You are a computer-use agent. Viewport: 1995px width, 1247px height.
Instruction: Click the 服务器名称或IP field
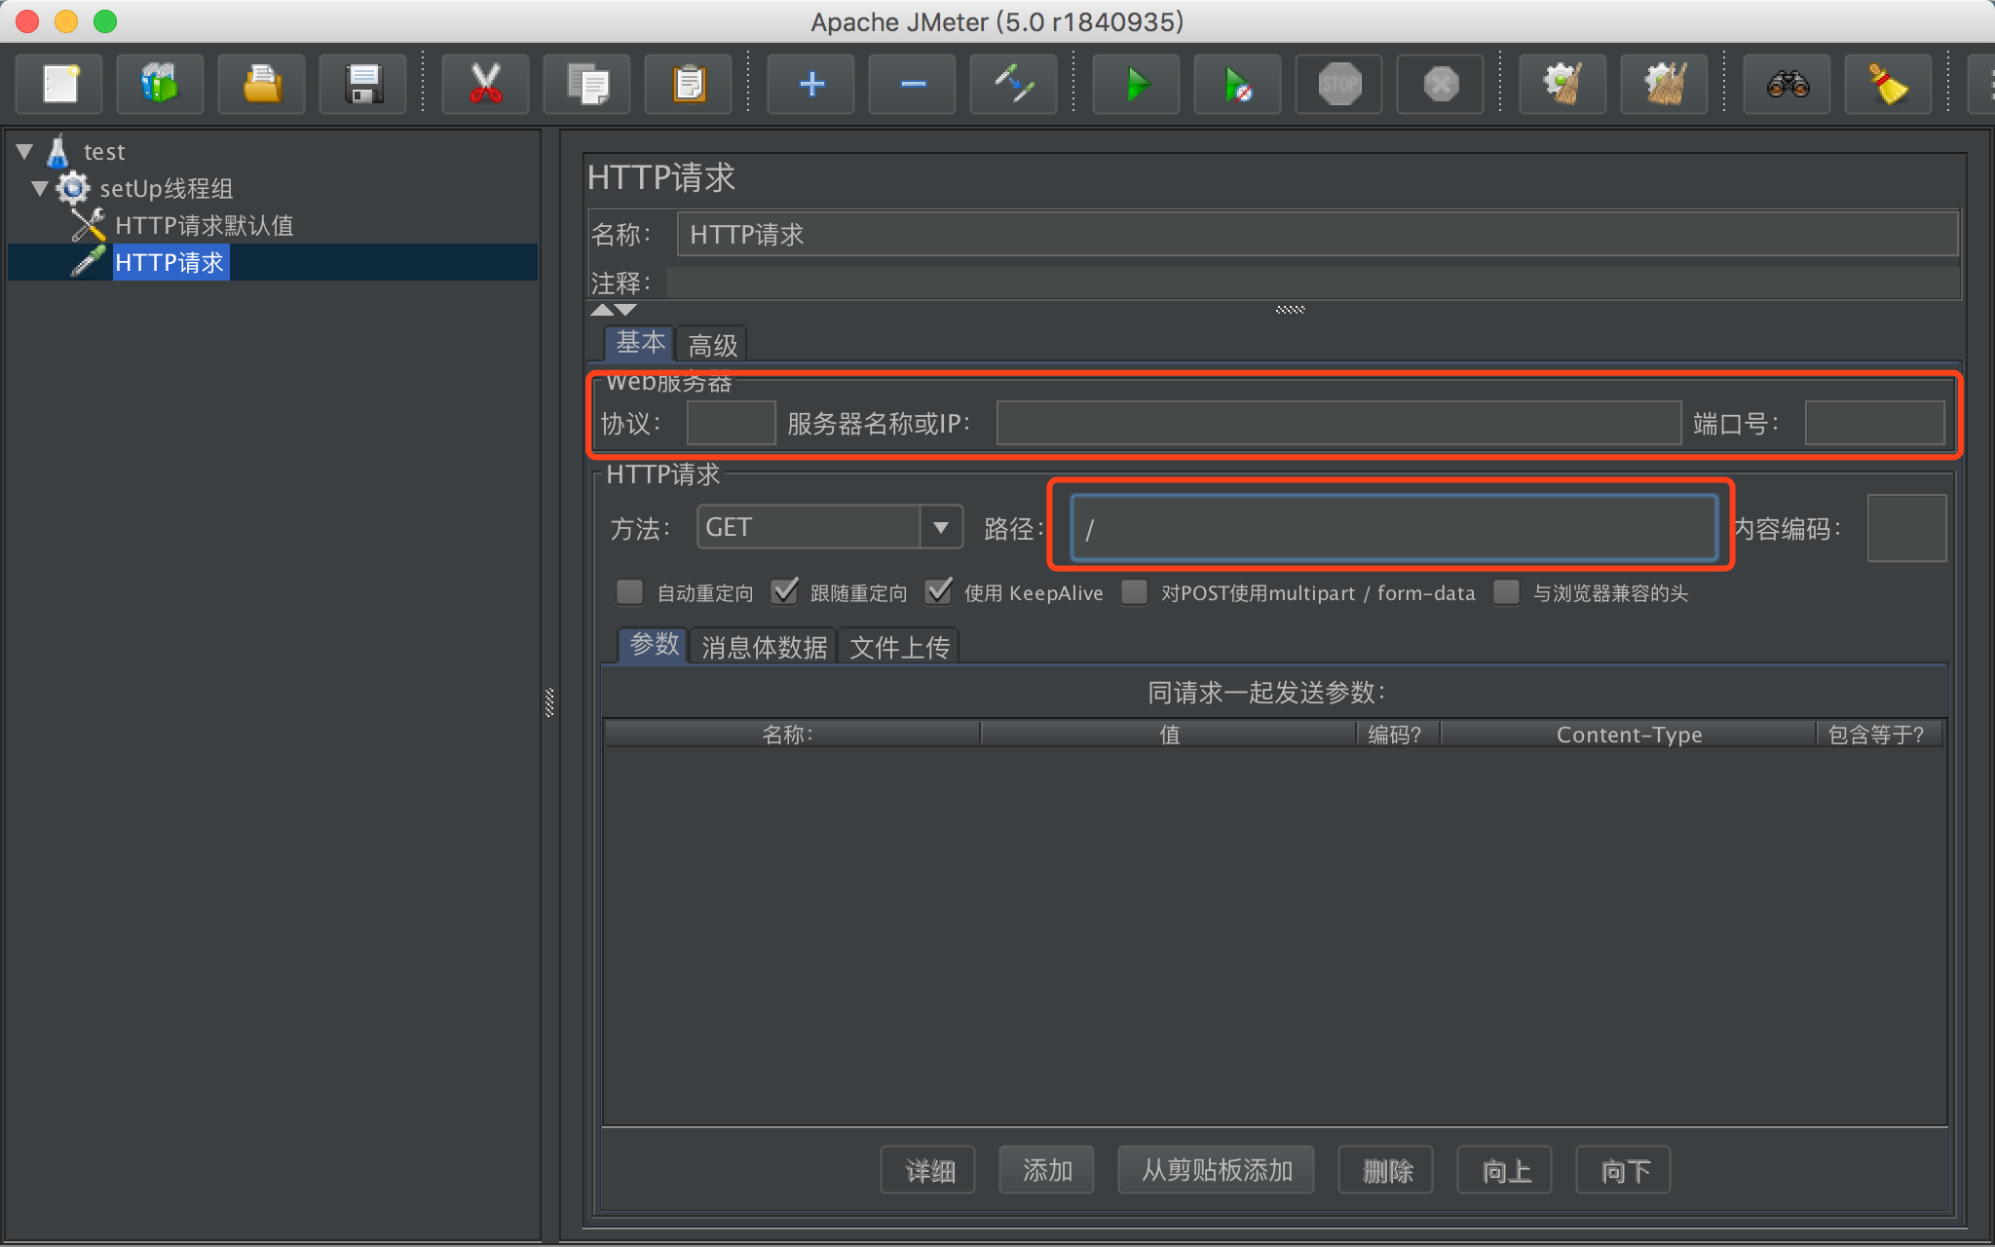[1338, 423]
